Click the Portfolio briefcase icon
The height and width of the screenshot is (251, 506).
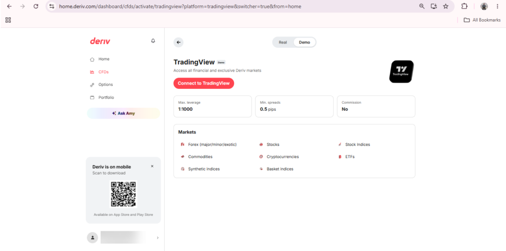pos(92,97)
